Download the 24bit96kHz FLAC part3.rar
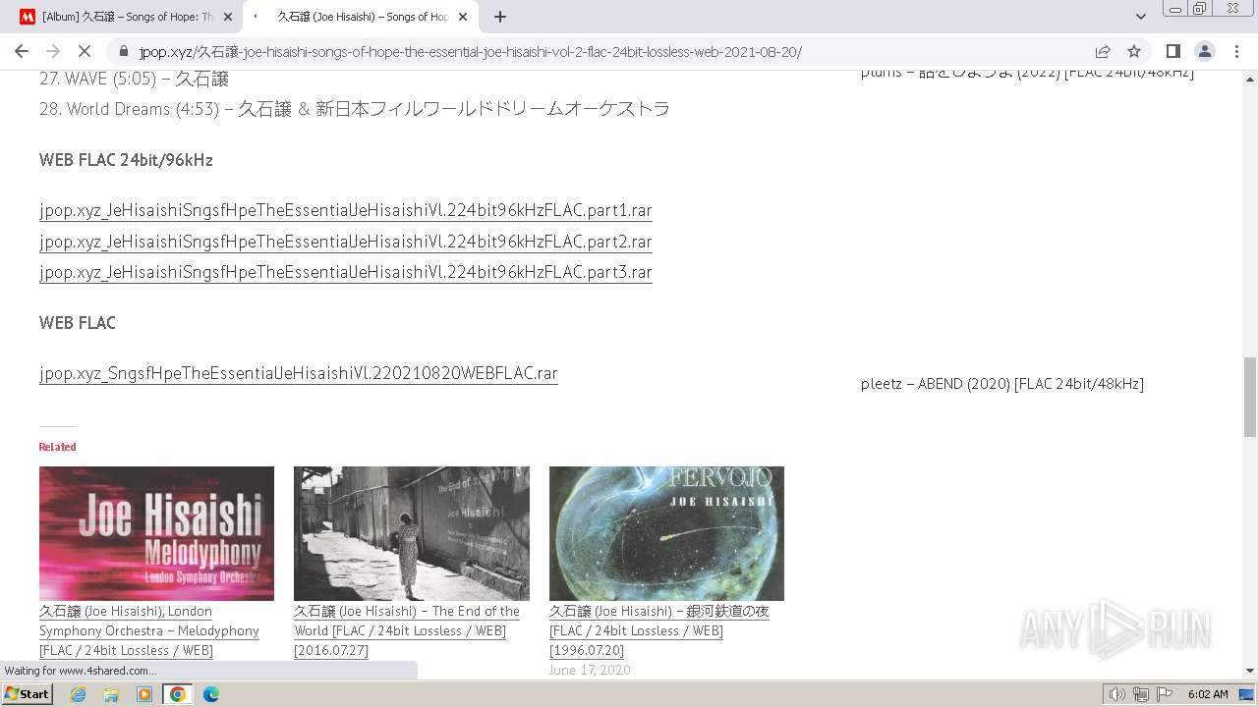 tap(346, 272)
